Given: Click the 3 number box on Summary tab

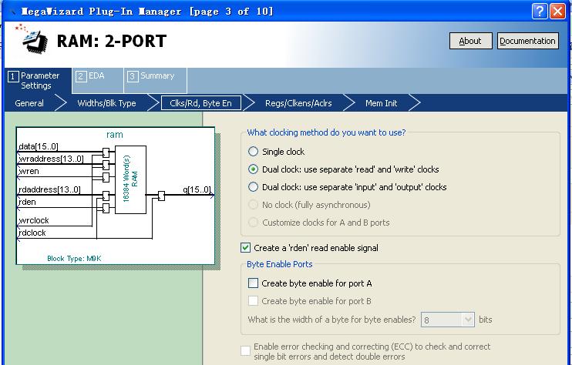Looking at the screenshot, I should [133, 76].
